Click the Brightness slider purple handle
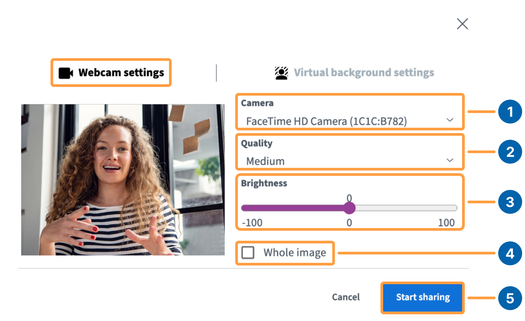 tap(349, 208)
